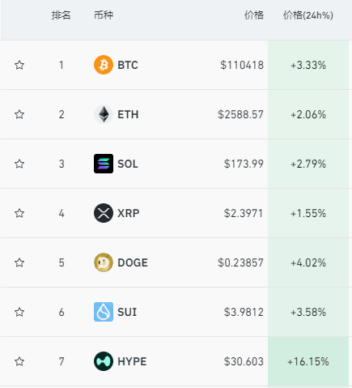Star the XRP row
The height and width of the screenshot is (388, 352).
click(19, 213)
